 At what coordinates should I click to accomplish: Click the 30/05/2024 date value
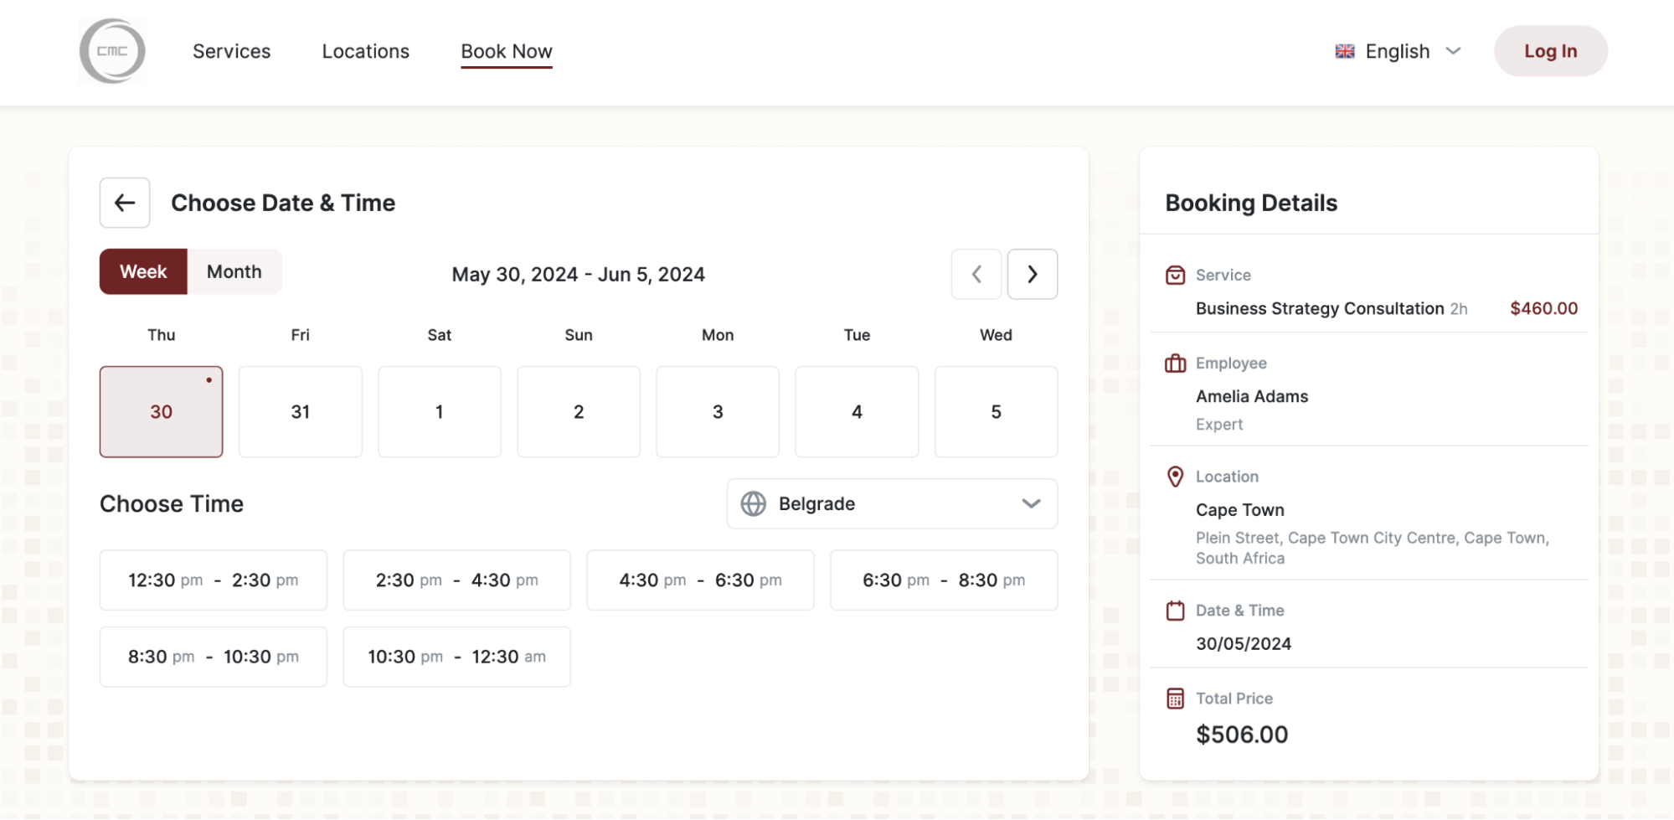pyautogui.click(x=1244, y=644)
